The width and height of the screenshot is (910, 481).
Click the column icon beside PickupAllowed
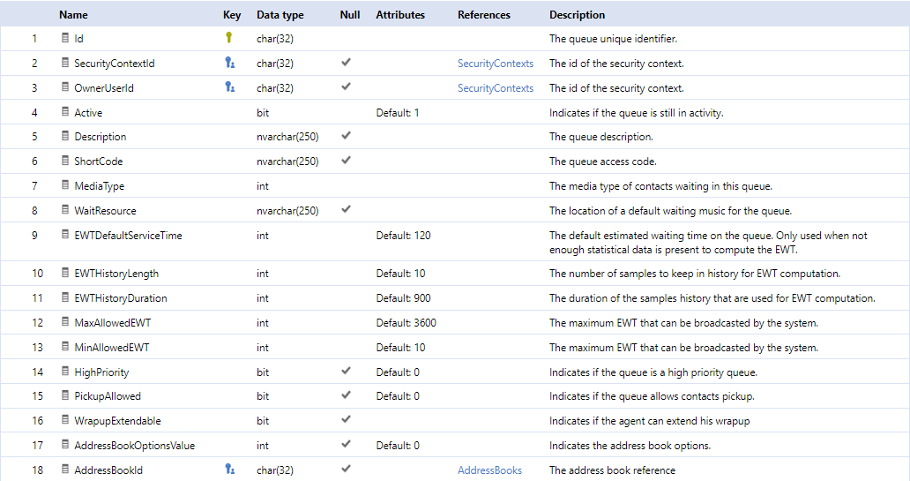(x=65, y=395)
